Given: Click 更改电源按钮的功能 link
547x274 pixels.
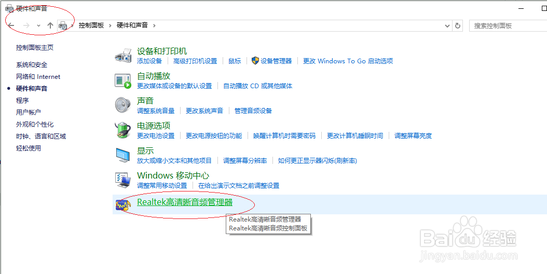Looking at the screenshot, I should (214, 136).
